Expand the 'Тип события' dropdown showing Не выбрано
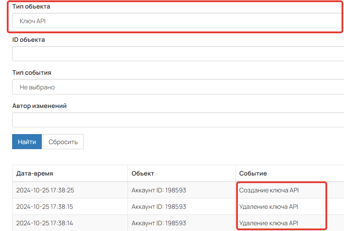The image size is (344, 231). click(x=178, y=87)
